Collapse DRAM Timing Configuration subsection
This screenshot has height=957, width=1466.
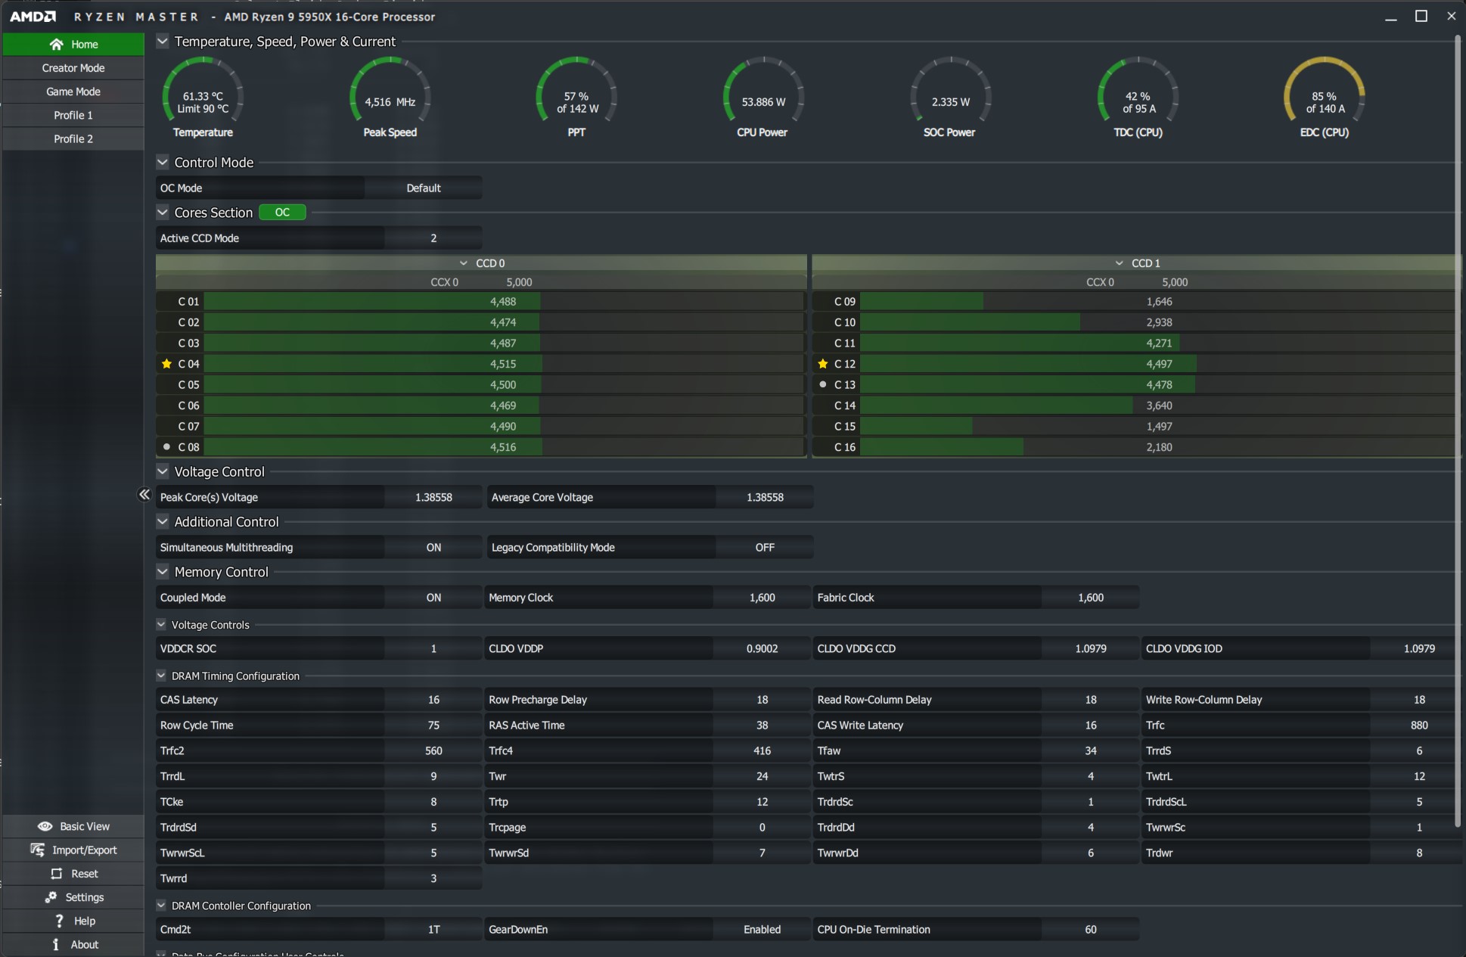[x=161, y=675]
